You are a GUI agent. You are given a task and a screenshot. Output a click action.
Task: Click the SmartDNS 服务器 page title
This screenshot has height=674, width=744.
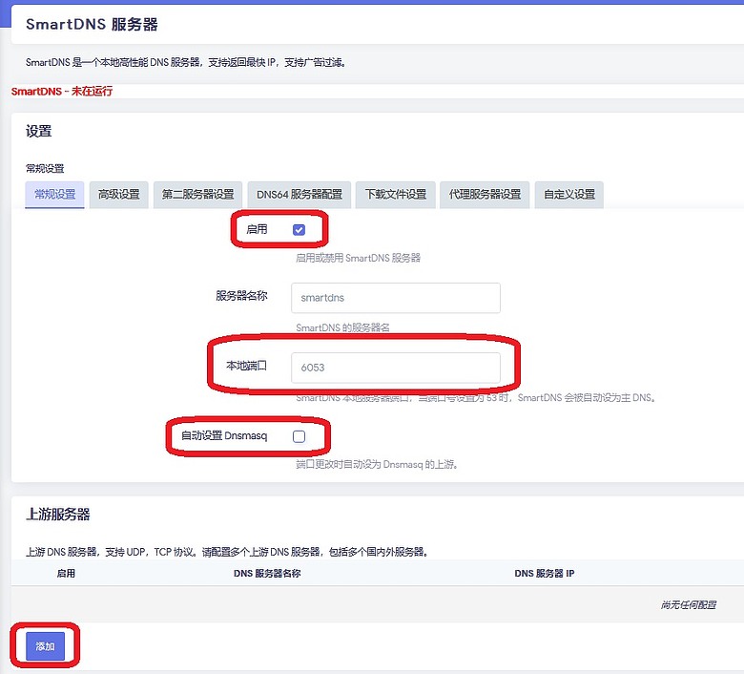pos(92,24)
